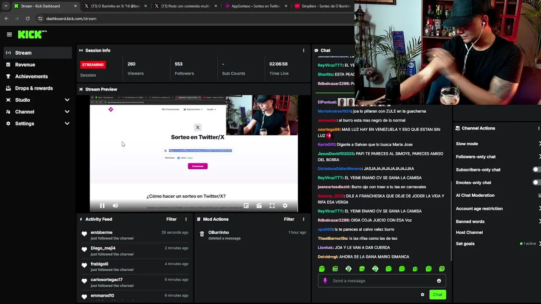Open the preview in picture-in-picture mode

click(246, 206)
